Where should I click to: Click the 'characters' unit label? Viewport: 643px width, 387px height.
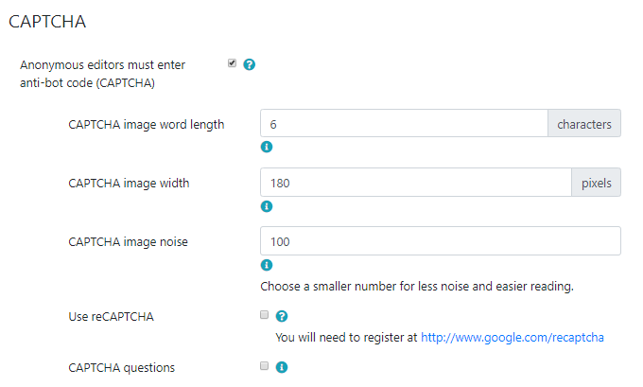pos(583,124)
